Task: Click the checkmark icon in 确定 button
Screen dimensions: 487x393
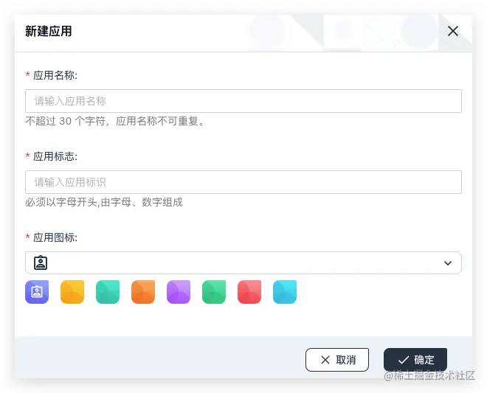Action: point(404,360)
